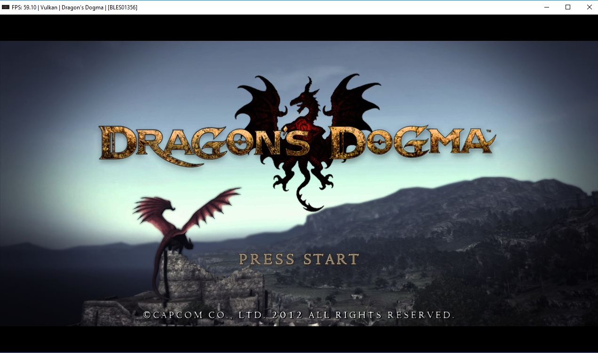Click the Dragon's Dogma logo title
The width and height of the screenshot is (598, 353).
coord(297,143)
